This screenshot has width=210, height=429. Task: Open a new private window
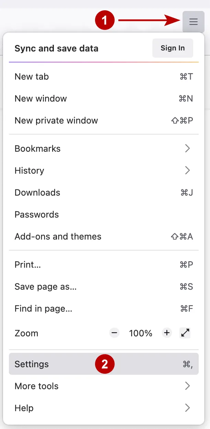tap(56, 120)
